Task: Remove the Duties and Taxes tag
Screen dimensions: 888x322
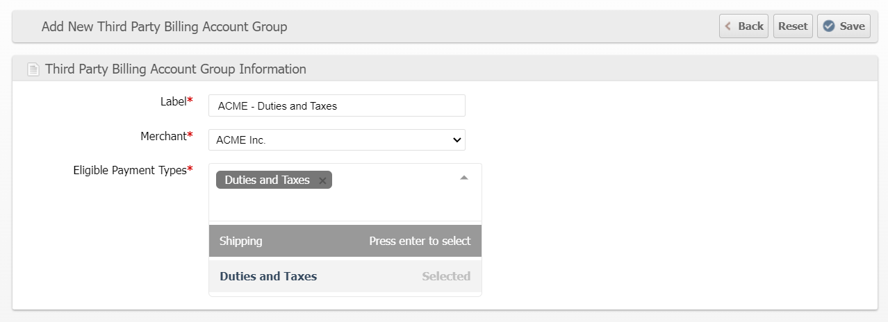Action: pyautogui.click(x=322, y=180)
